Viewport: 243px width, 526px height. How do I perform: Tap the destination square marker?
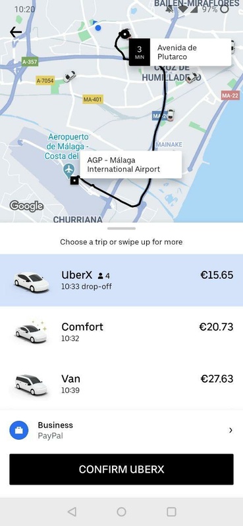[74, 181]
